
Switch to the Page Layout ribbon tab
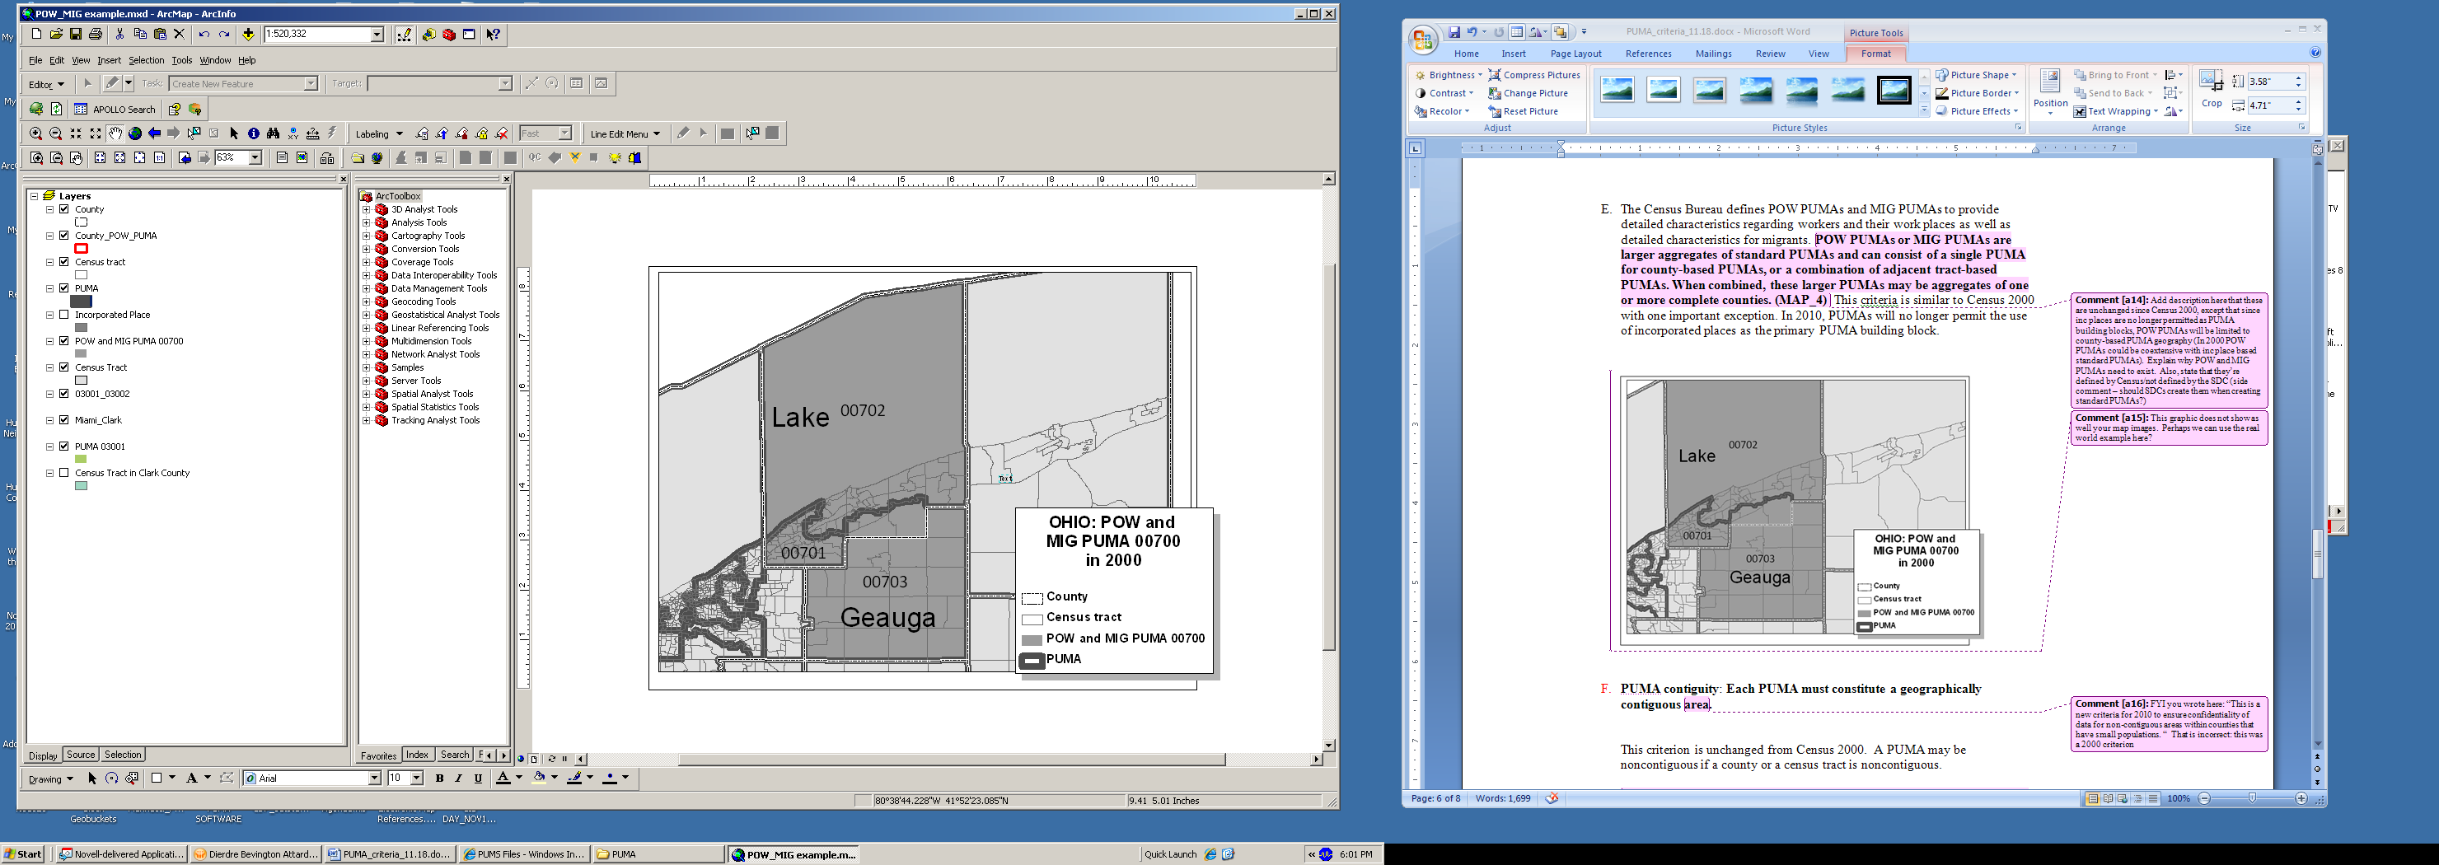click(1575, 54)
